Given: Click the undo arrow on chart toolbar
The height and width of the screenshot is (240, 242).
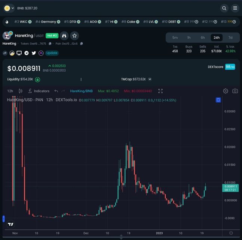Looking at the screenshot, I should 56,91.
